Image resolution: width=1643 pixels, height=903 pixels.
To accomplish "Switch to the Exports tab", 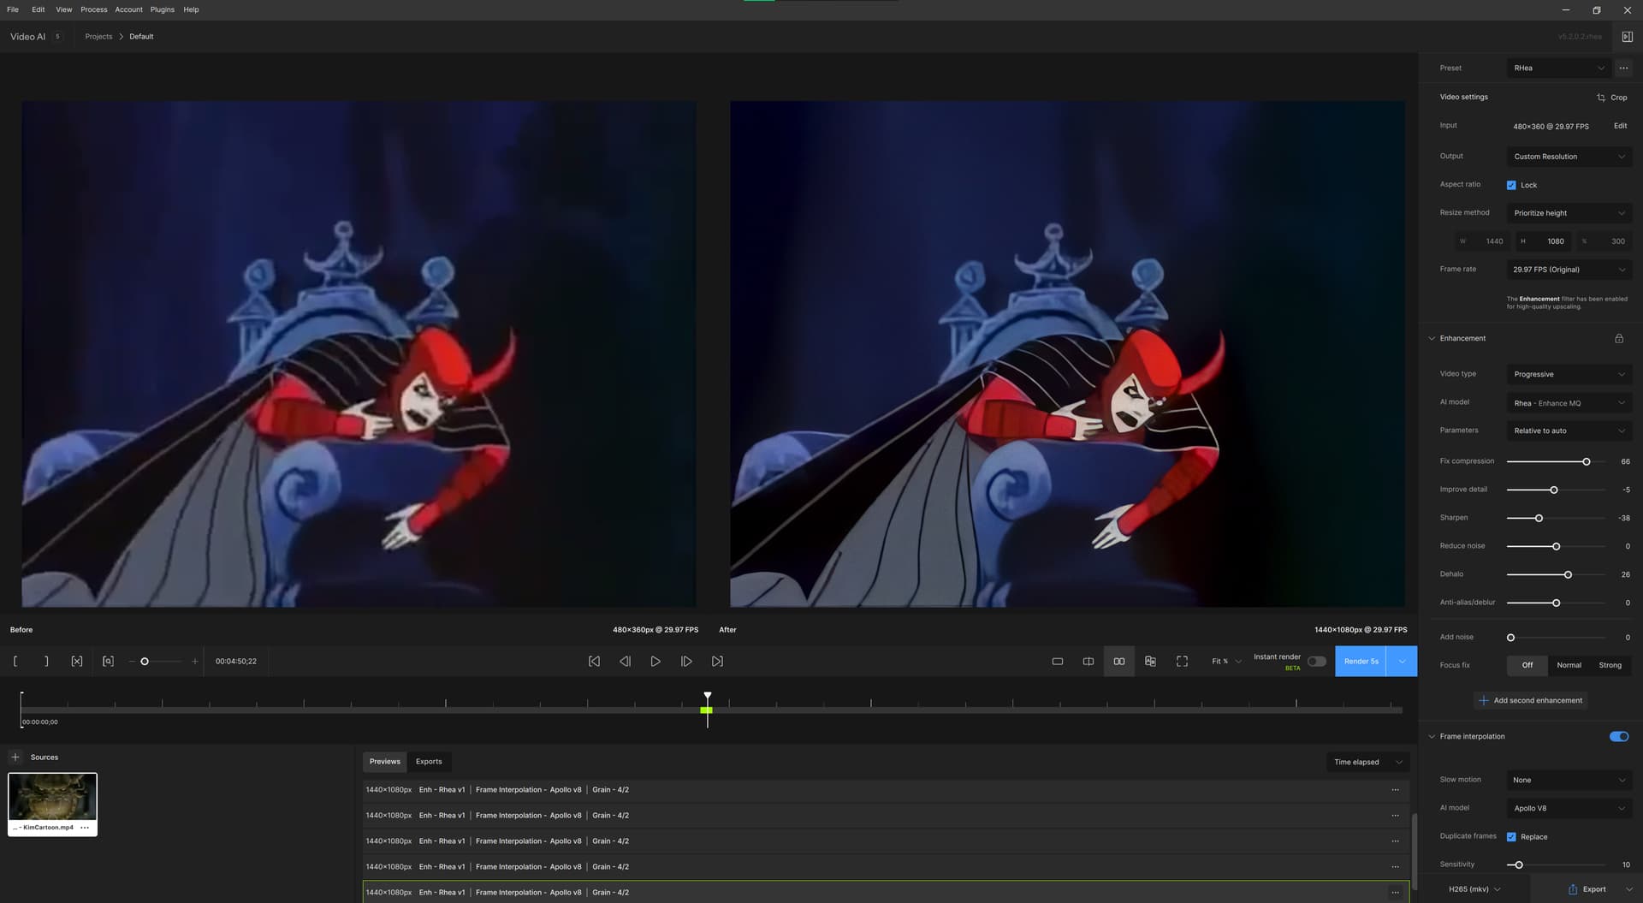I will tap(429, 762).
